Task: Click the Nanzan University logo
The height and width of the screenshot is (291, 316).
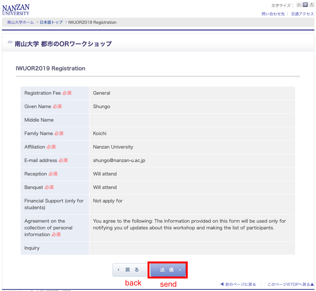Action: point(16,10)
